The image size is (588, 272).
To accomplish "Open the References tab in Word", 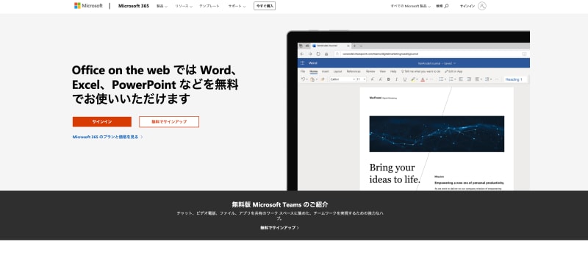I will (354, 71).
